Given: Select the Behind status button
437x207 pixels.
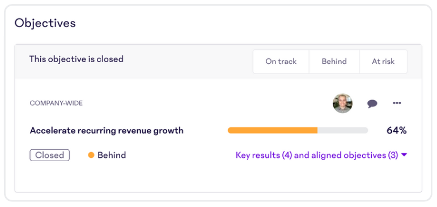Looking at the screenshot, I should point(334,62).
